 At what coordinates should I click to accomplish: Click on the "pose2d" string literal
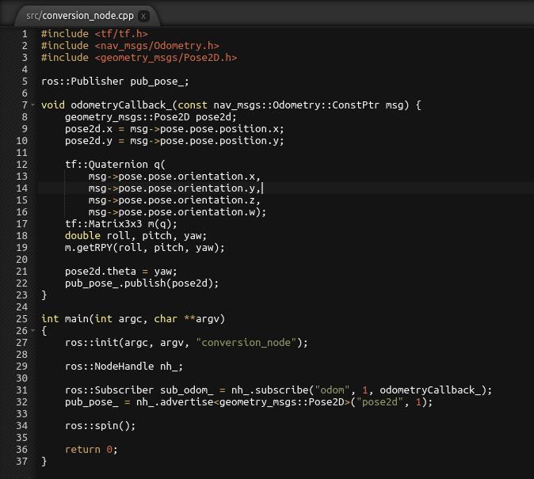point(380,402)
